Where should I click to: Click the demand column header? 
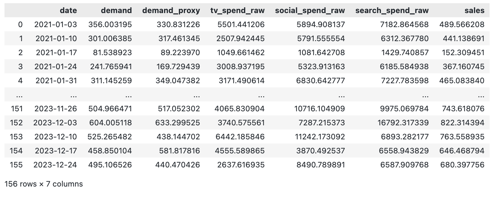pos(116,11)
